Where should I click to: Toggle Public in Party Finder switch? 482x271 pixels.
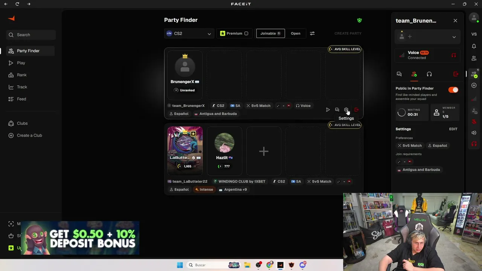[453, 90]
